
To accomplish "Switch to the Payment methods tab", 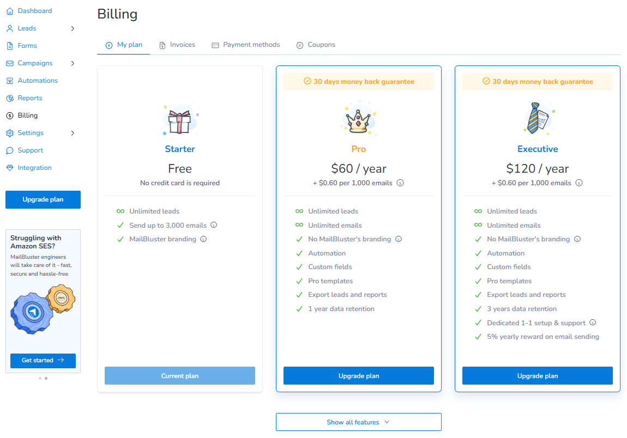I will pyautogui.click(x=246, y=45).
